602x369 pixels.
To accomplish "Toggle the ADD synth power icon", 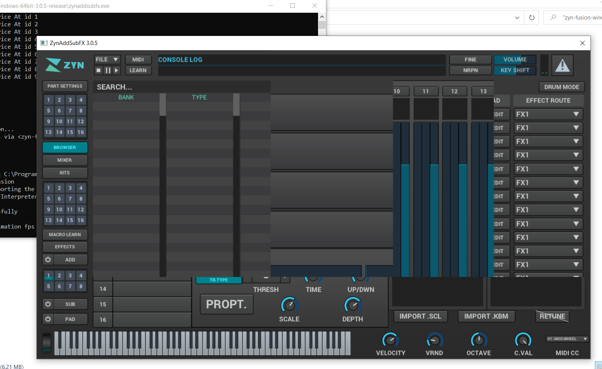I will tap(48, 259).
